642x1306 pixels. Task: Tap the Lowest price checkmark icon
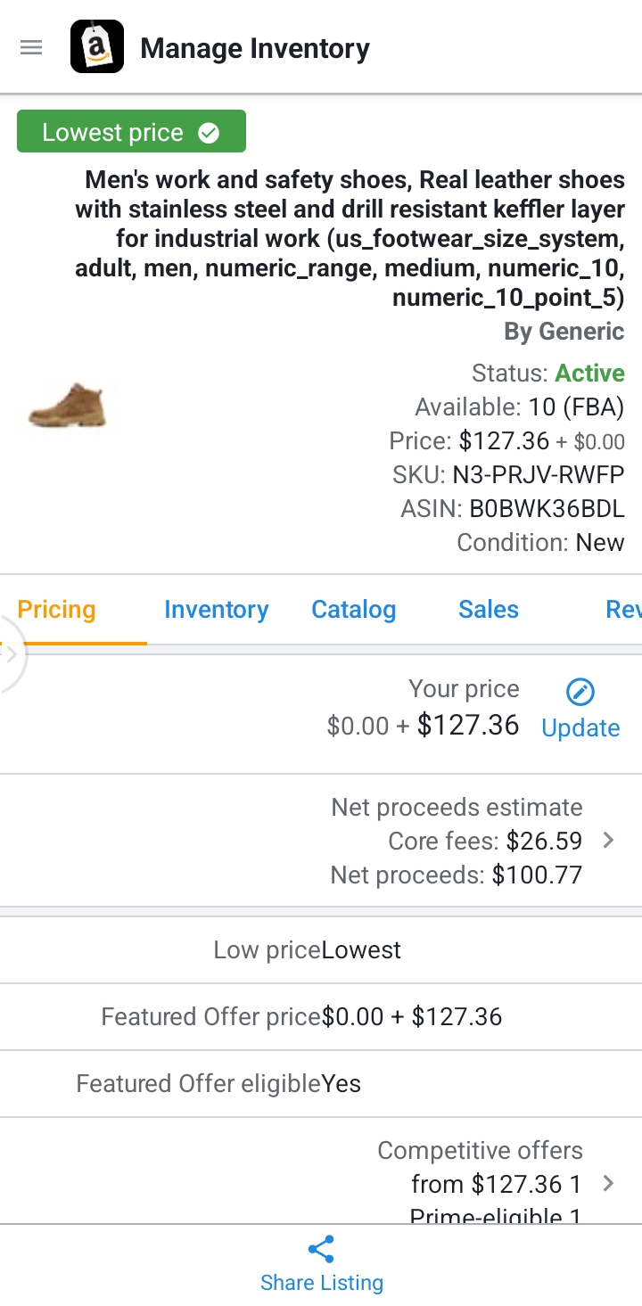[209, 133]
